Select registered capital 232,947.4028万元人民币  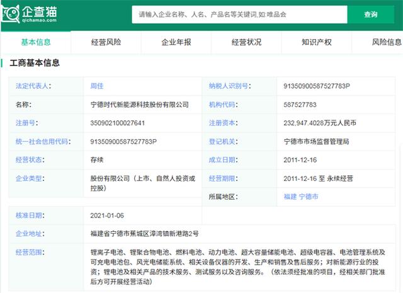tap(320, 123)
